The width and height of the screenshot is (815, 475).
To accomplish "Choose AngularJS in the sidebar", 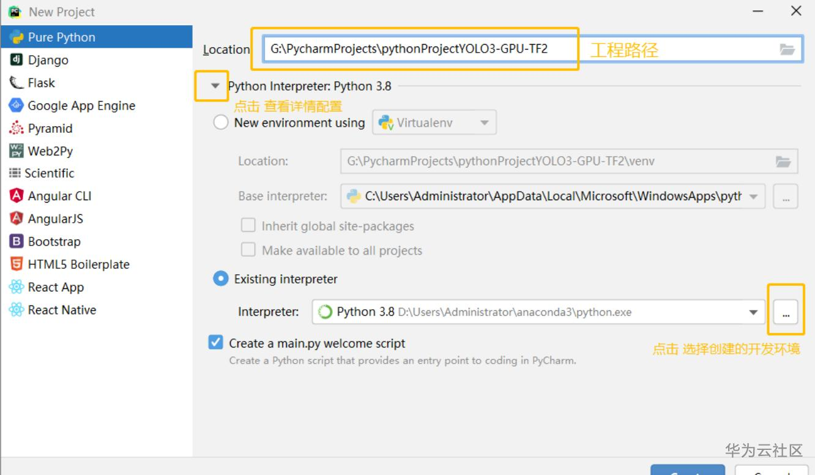I will coord(97,219).
